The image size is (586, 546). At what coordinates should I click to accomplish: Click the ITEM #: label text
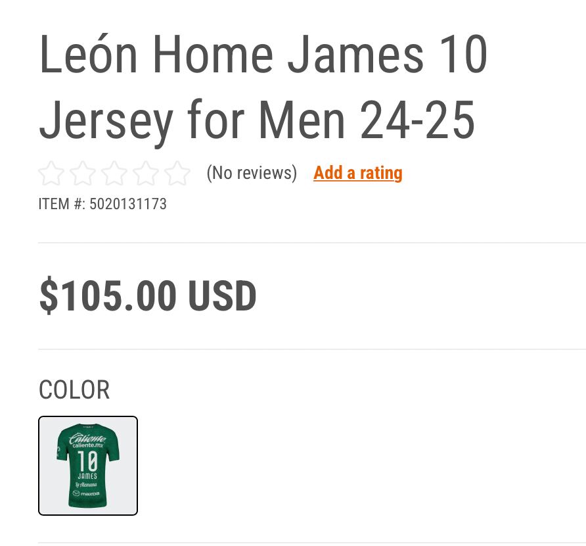pos(61,204)
